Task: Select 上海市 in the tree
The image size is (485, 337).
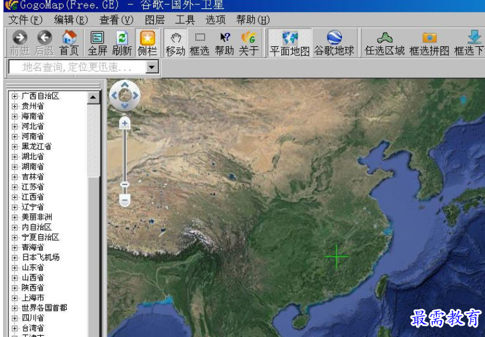Action: pyautogui.click(x=32, y=298)
